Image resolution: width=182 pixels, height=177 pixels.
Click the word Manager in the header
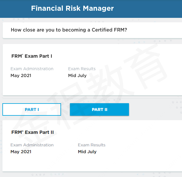tap(98, 8)
